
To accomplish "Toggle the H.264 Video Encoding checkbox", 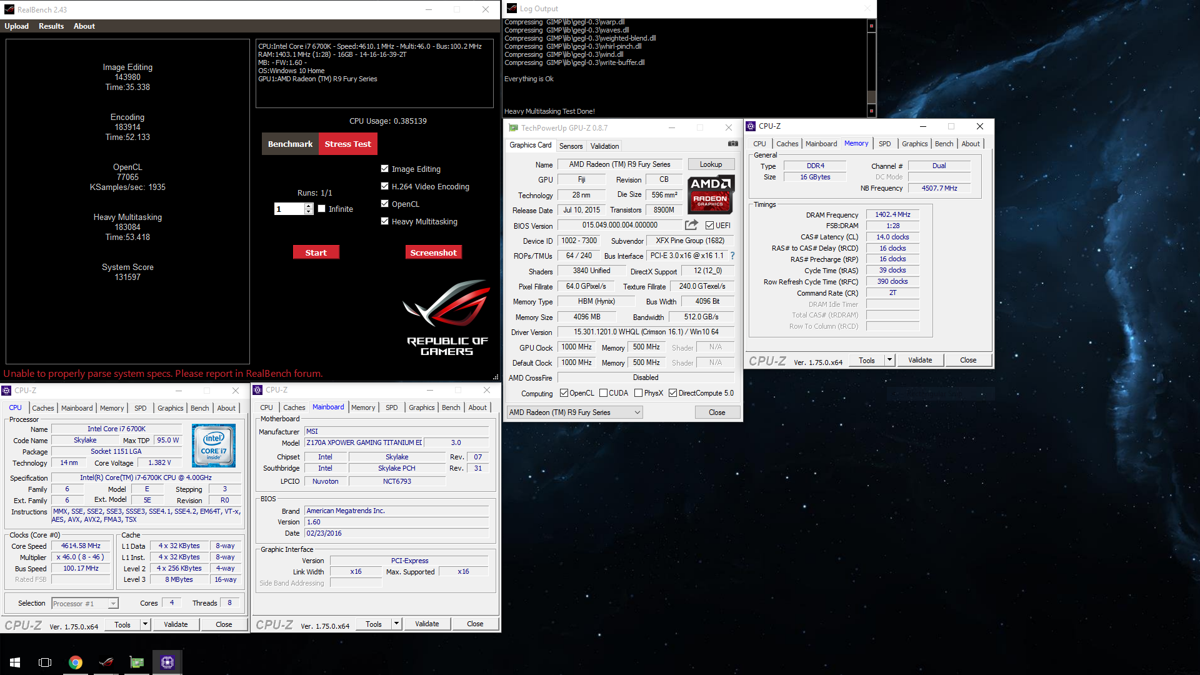I will click(384, 186).
